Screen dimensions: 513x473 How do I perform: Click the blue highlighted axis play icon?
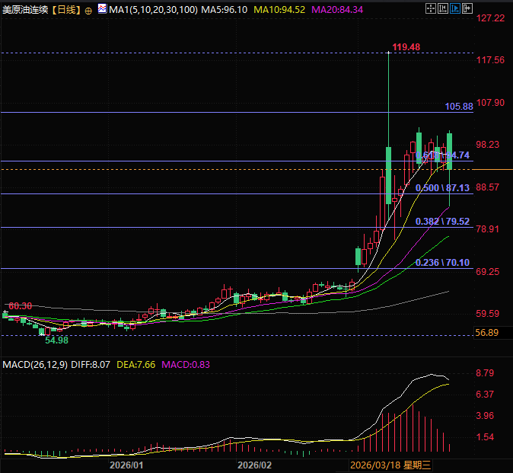click(x=454, y=8)
